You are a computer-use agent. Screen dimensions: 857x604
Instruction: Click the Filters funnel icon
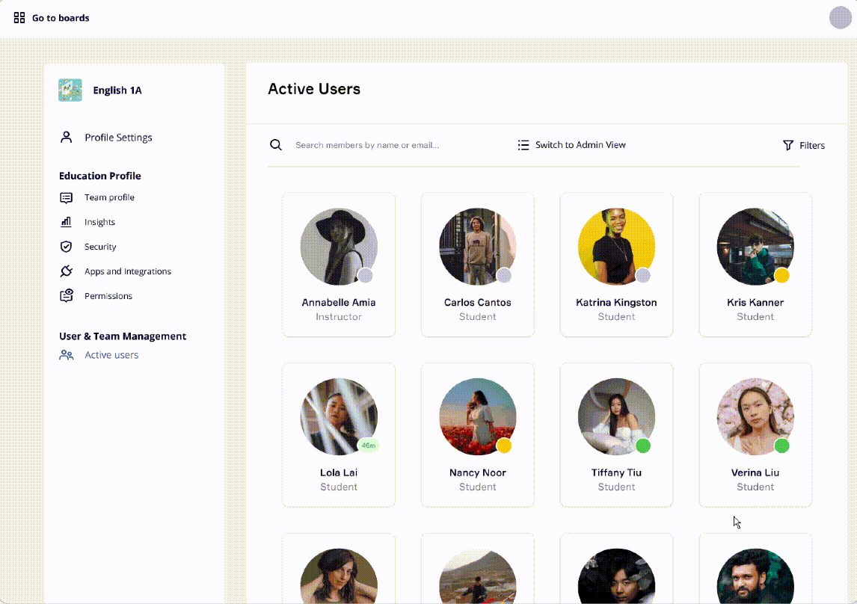click(787, 145)
